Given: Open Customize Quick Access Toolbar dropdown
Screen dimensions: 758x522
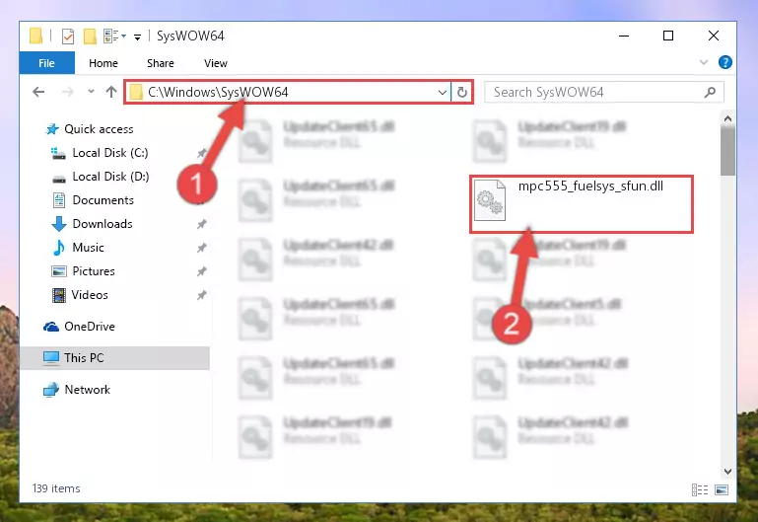Looking at the screenshot, I should (x=137, y=37).
